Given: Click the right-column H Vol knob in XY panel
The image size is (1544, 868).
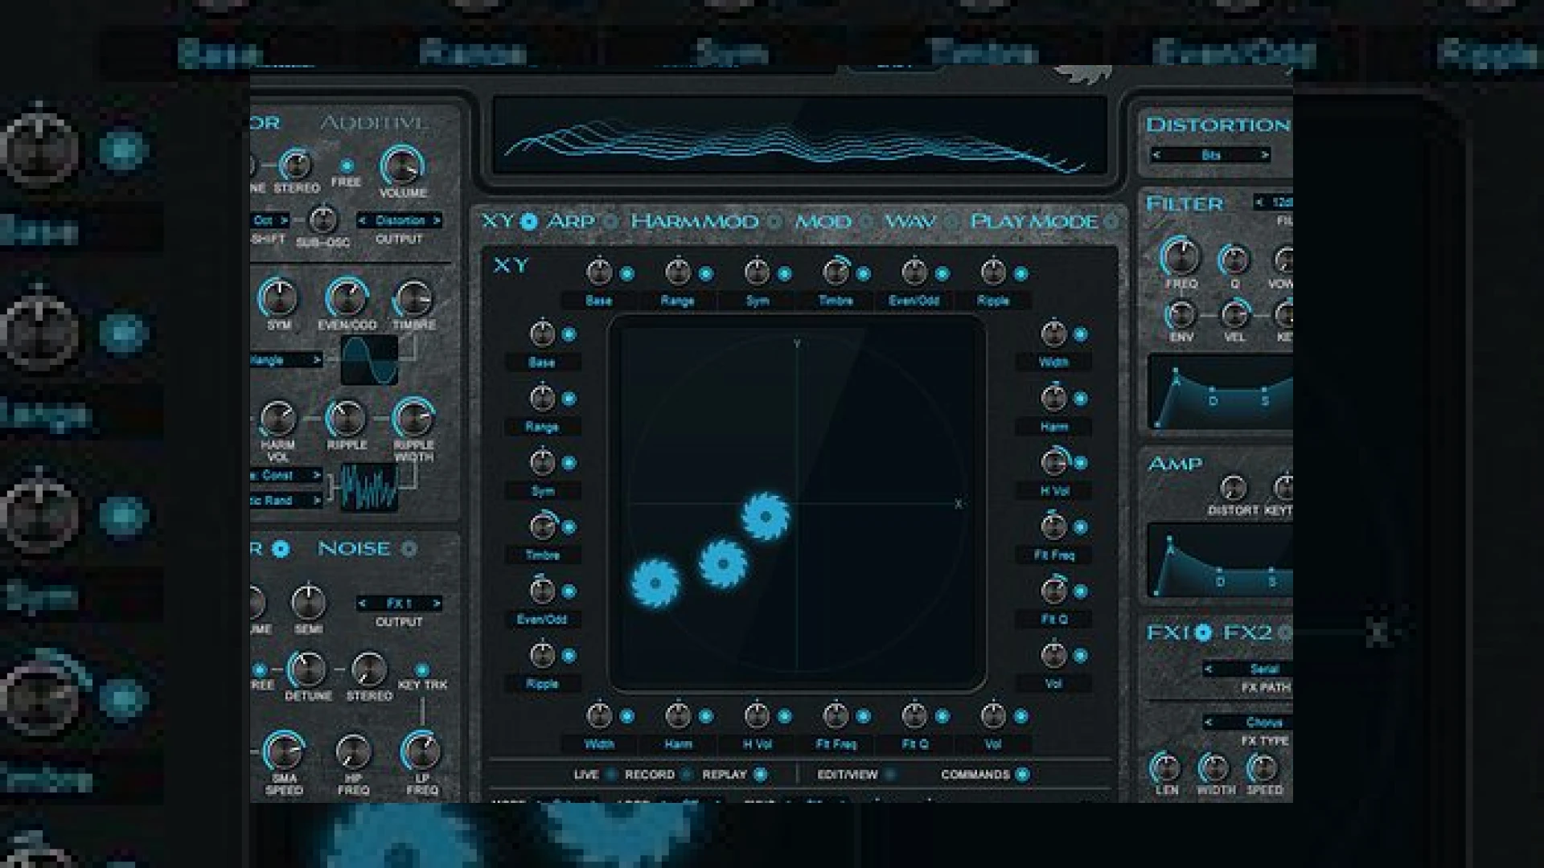Looking at the screenshot, I should point(1053,461).
